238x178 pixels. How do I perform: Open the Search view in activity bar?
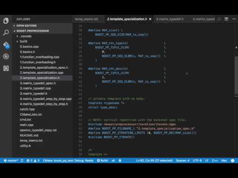6,33
